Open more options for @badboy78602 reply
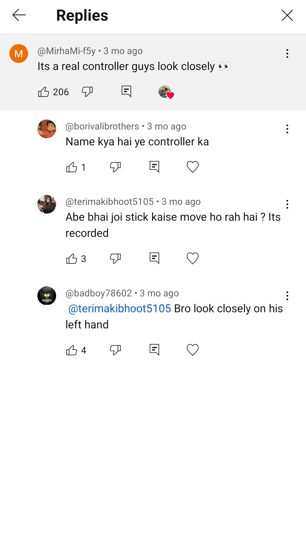306x544 pixels. [287, 296]
